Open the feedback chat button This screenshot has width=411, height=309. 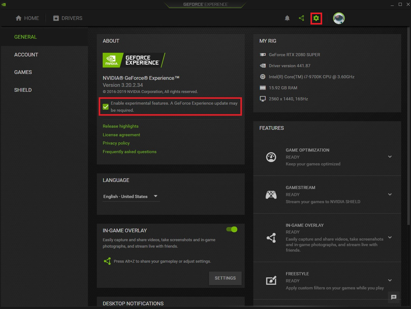click(x=394, y=297)
